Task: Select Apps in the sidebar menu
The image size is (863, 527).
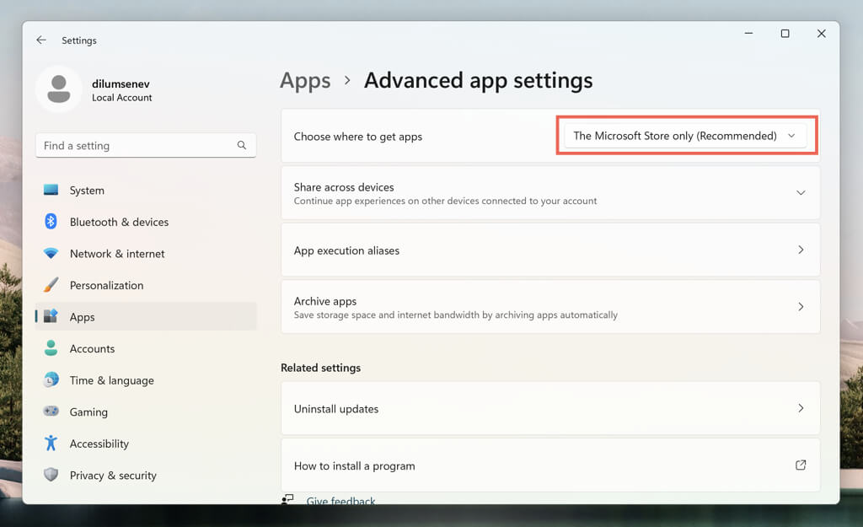Action: click(83, 317)
